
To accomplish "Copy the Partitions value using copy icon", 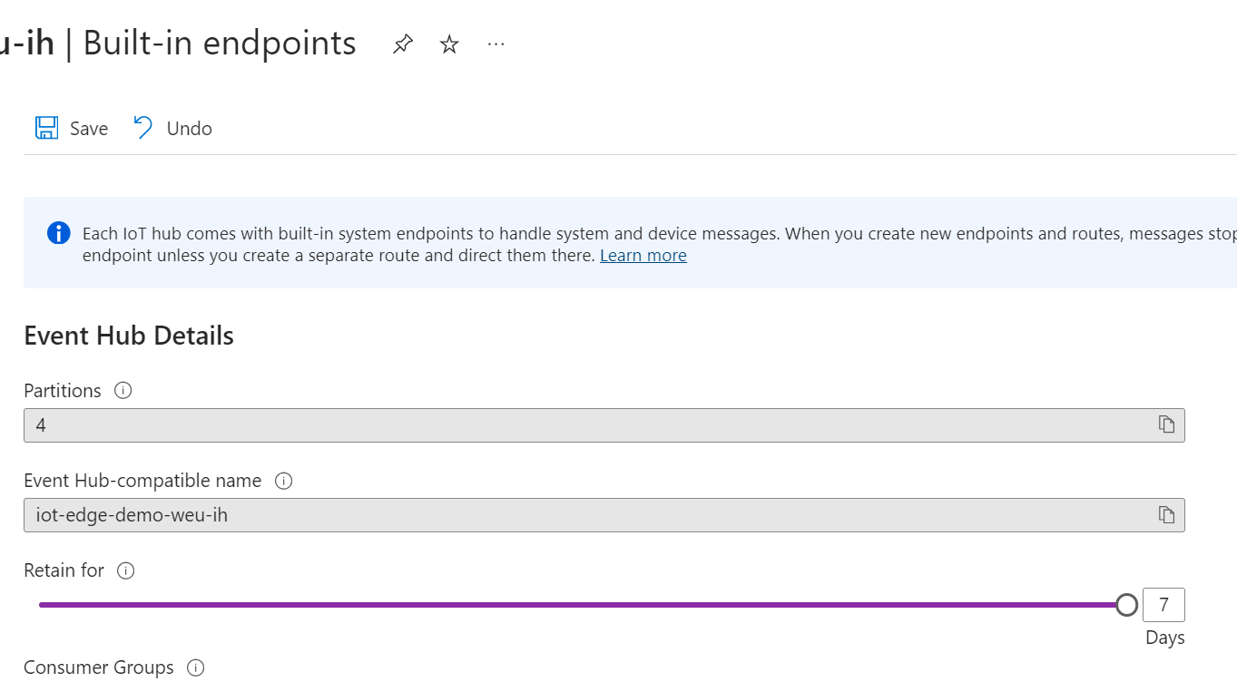I will point(1166,424).
